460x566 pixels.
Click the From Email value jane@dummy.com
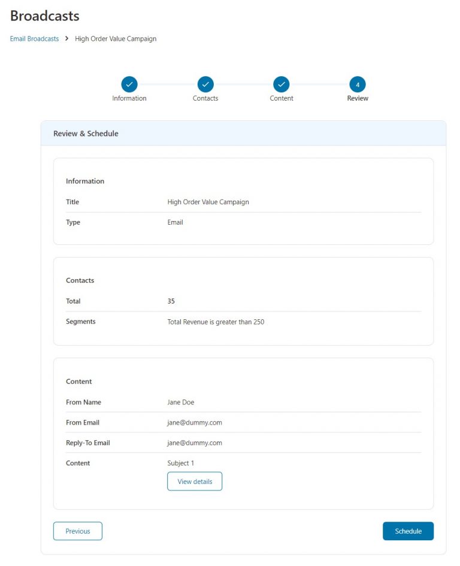pyautogui.click(x=195, y=422)
